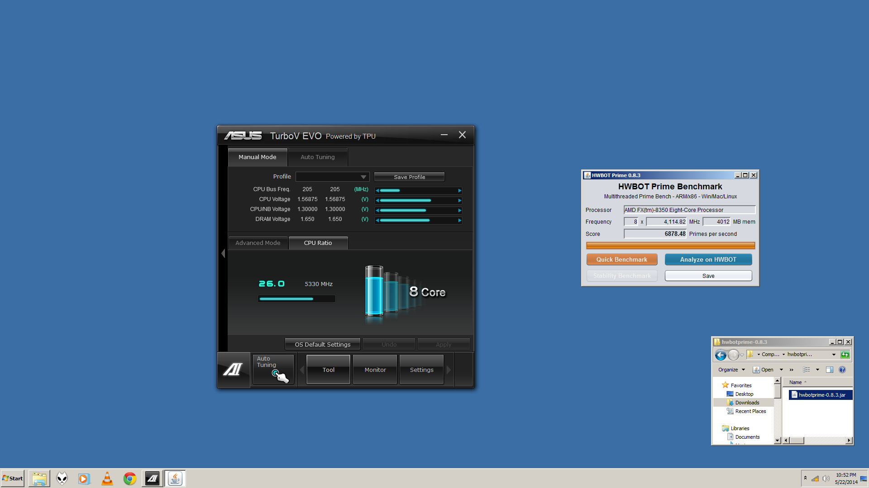Screen dimensions: 869x488
Task: Increase DRAM Voltage with right arrow
Action: [459, 221]
